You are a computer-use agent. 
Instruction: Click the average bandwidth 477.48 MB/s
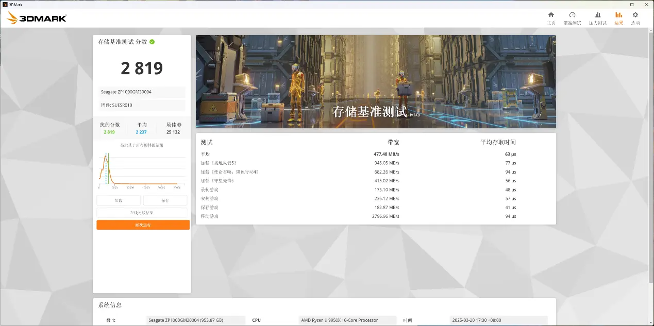tap(387, 154)
